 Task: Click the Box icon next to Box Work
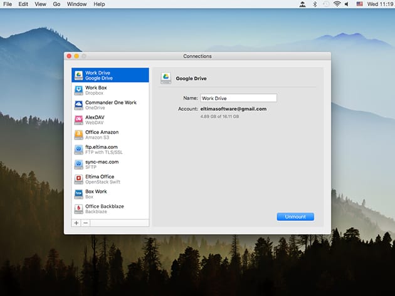click(78, 194)
